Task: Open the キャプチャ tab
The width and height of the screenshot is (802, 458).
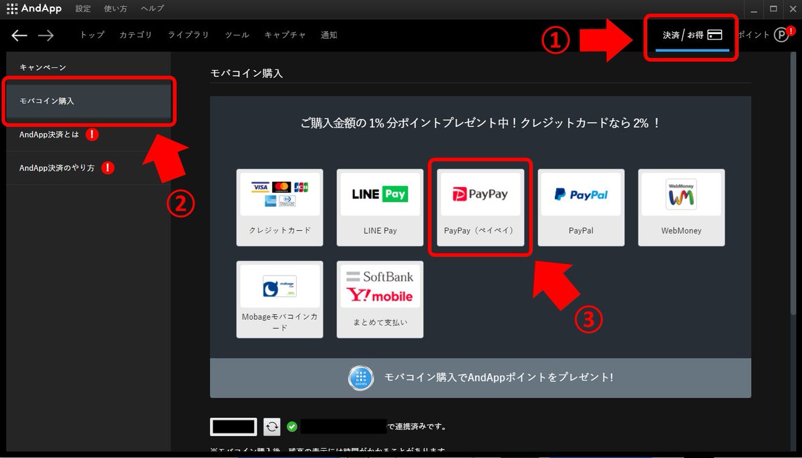Action: [x=285, y=35]
